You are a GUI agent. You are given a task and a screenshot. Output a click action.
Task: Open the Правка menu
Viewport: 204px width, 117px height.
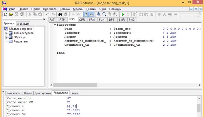pyautogui.click(x=23, y=9)
